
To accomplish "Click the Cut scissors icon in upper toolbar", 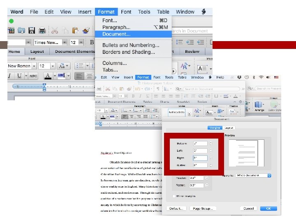I will tap(55, 30).
